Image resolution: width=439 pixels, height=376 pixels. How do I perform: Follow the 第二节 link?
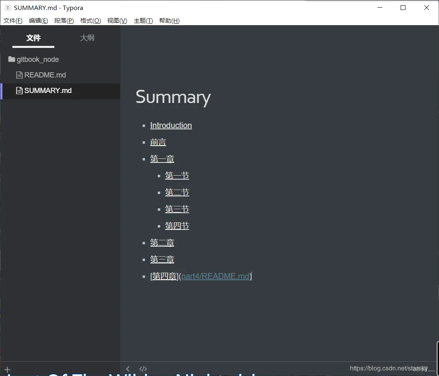pyautogui.click(x=177, y=192)
